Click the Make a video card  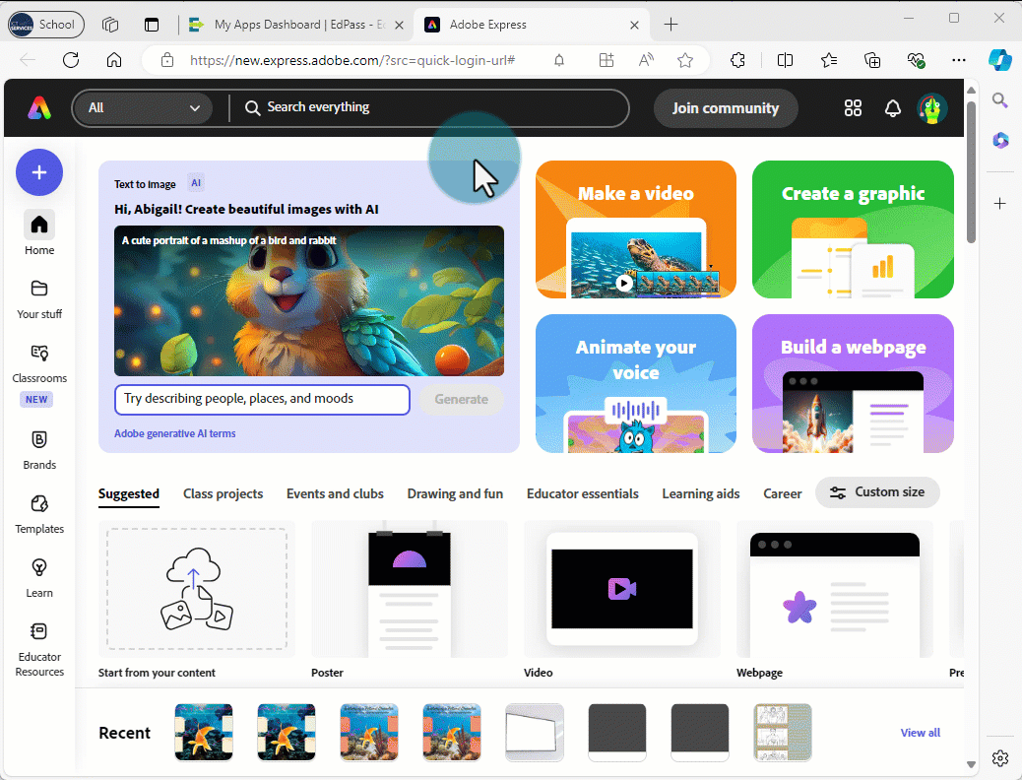tap(635, 229)
